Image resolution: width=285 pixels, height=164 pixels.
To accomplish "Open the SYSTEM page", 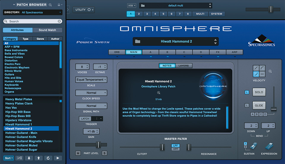I will tap(216, 14).
